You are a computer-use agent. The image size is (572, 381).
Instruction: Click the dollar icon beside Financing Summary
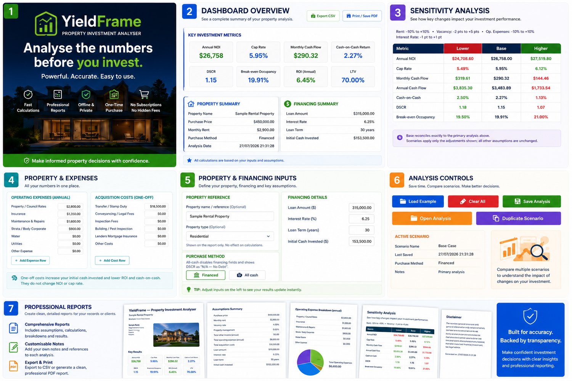point(288,104)
